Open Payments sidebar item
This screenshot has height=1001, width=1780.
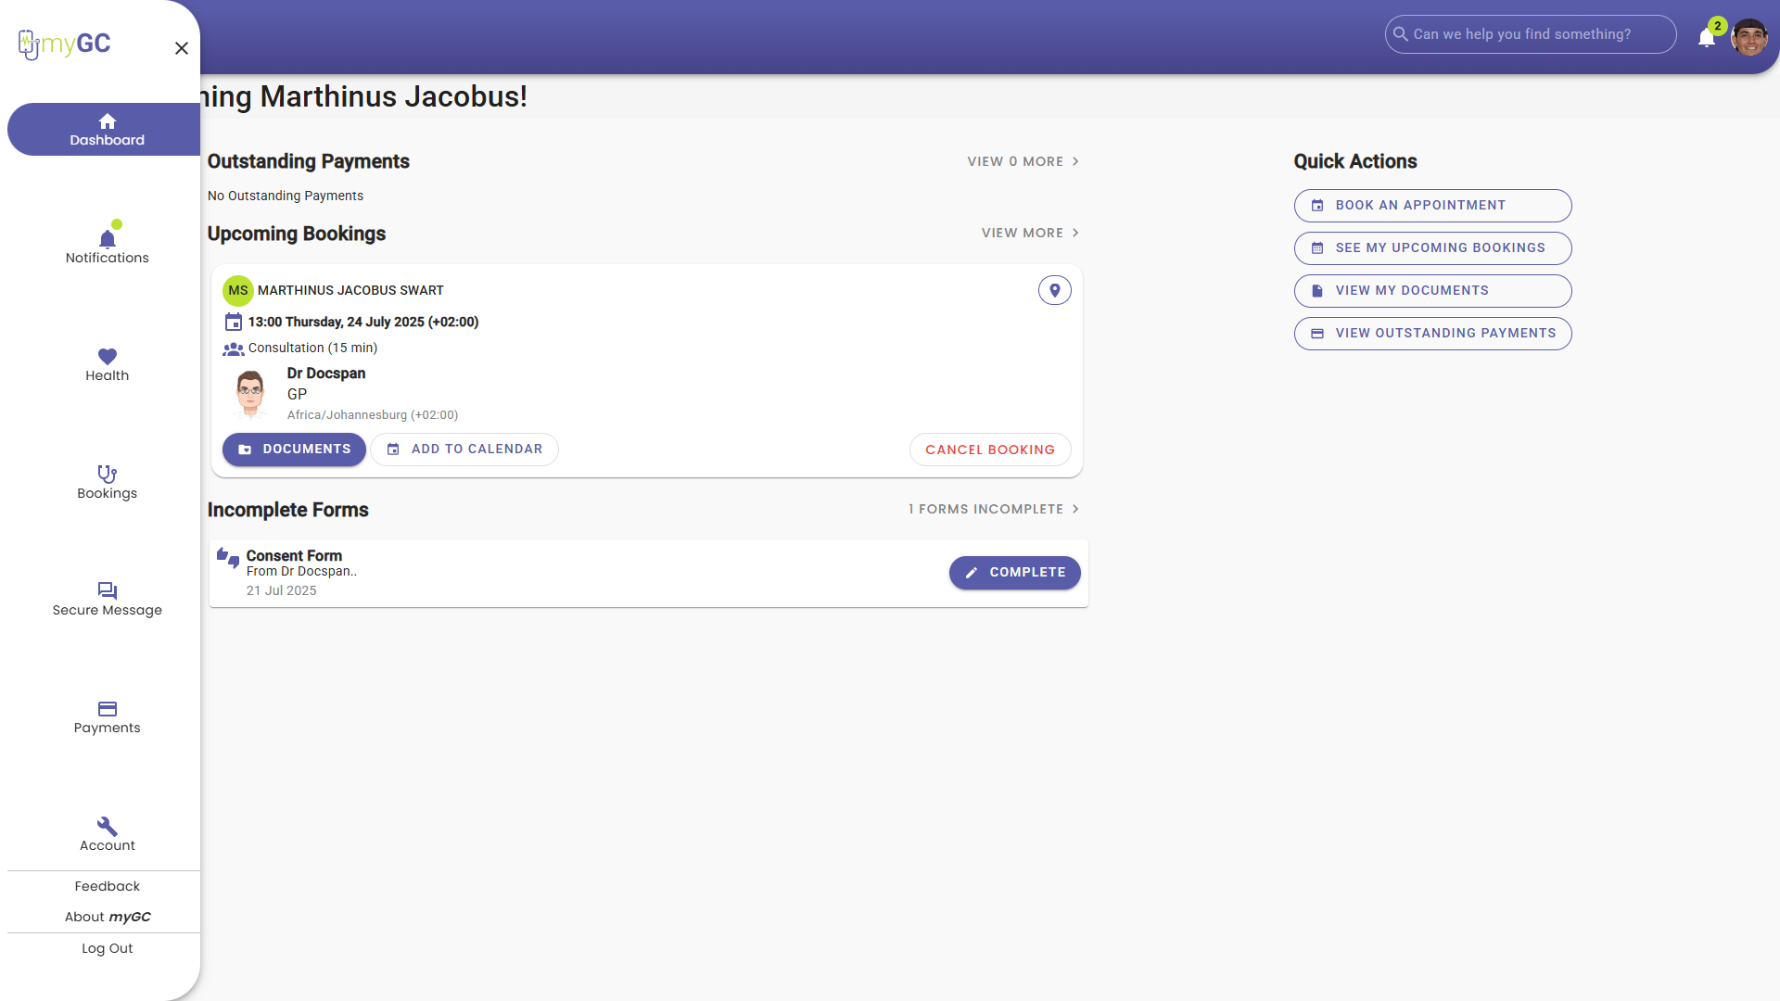click(x=107, y=716)
